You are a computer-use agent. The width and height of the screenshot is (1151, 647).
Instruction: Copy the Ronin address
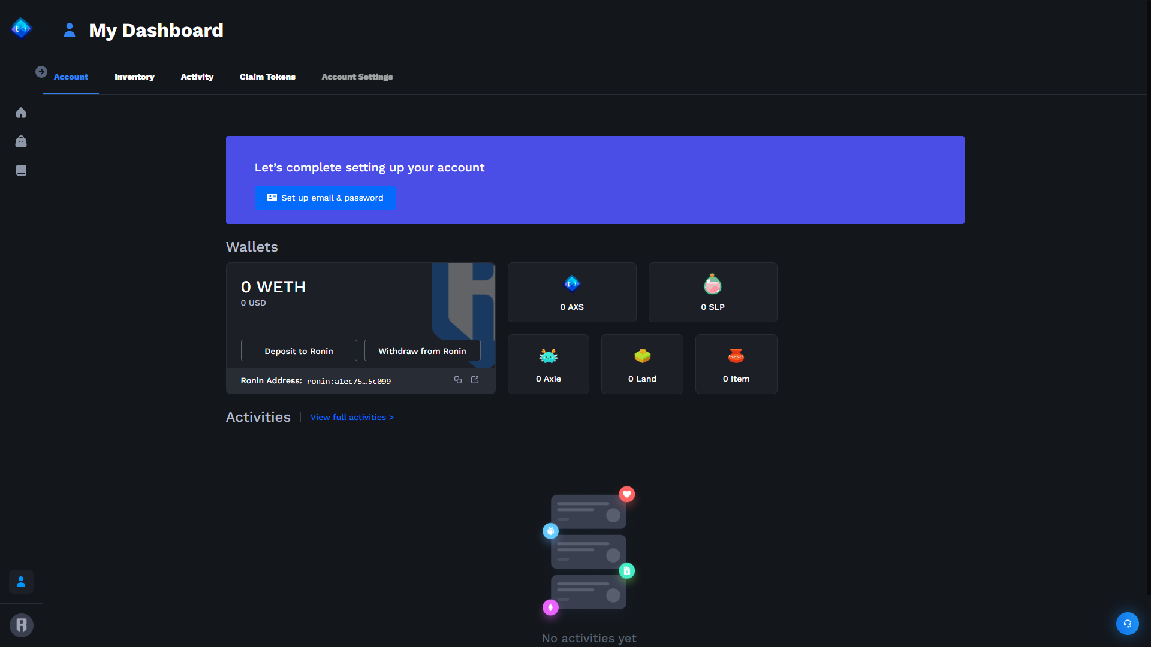coord(458,380)
